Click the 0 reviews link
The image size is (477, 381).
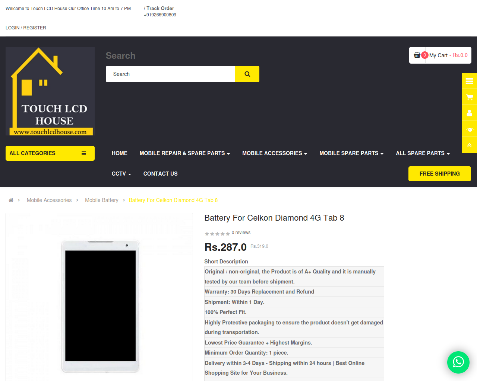(x=241, y=233)
